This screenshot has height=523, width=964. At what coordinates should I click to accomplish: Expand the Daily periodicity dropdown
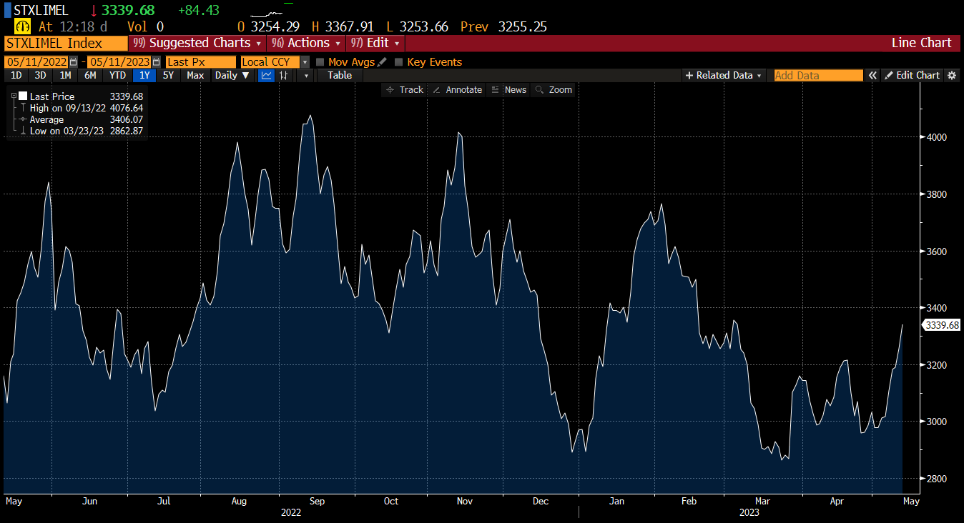232,75
